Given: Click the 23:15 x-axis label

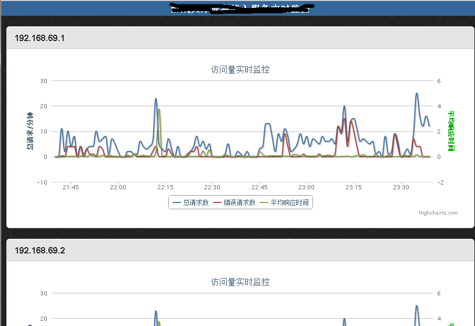Looking at the screenshot, I should 353,187.
